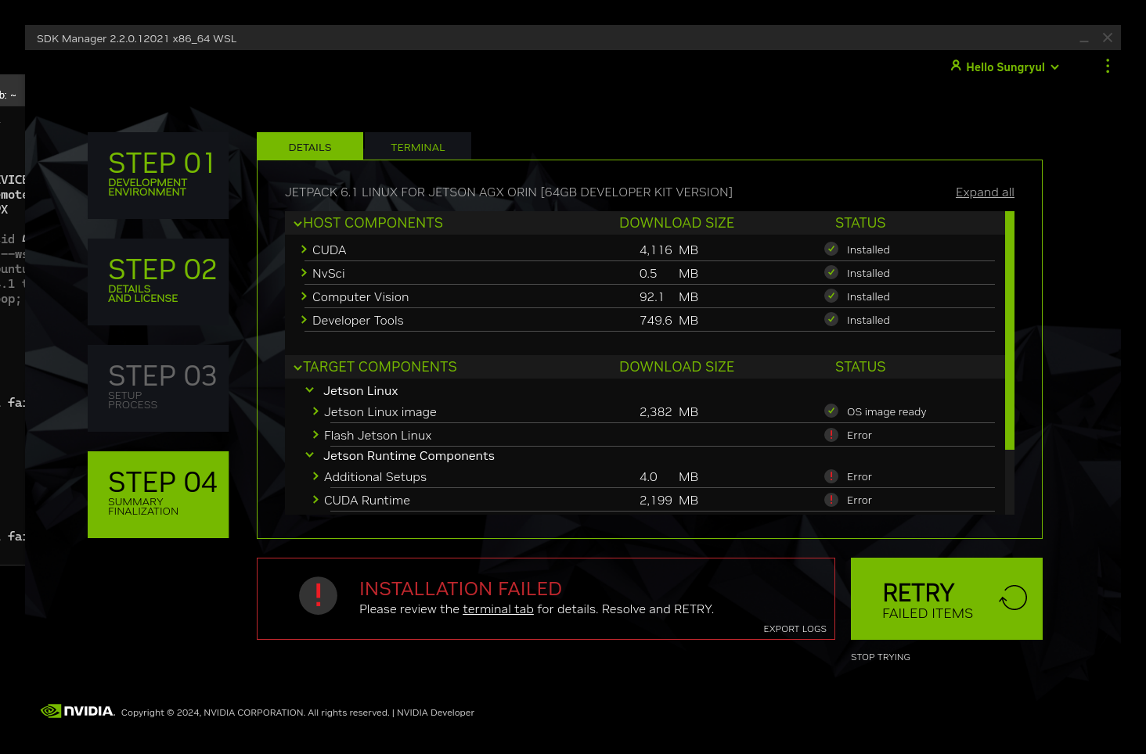Click the Copyright 2024 NVIDIA Corporation footer text
This screenshot has height=754, width=1146.
[x=255, y=713]
